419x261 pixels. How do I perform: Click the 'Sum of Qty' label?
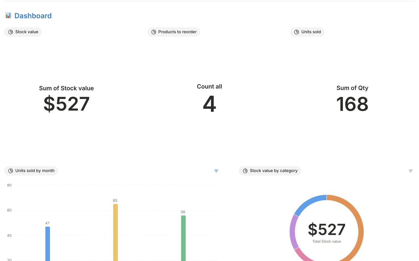coord(352,88)
